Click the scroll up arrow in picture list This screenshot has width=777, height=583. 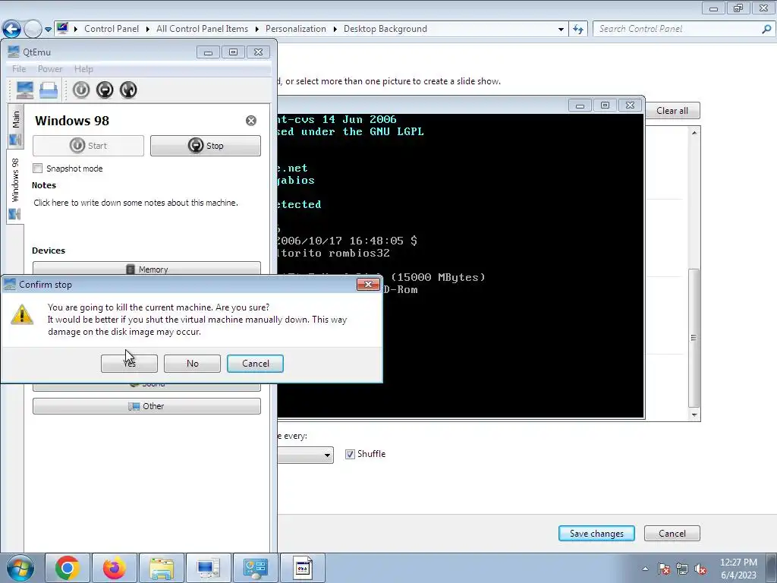tap(694, 133)
